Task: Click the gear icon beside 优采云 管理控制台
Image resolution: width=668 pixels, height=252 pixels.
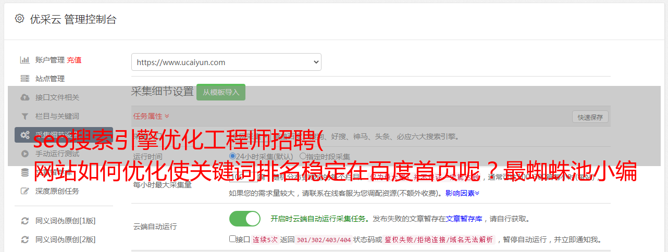Action: coord(19,19)
